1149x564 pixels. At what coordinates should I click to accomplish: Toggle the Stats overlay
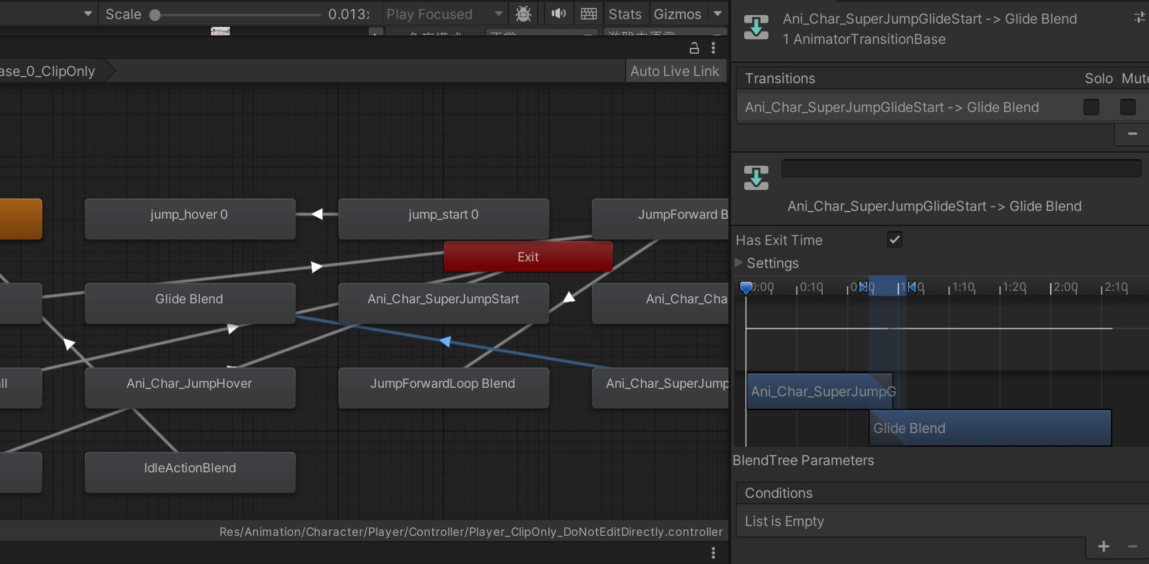(x=625, y=14)
